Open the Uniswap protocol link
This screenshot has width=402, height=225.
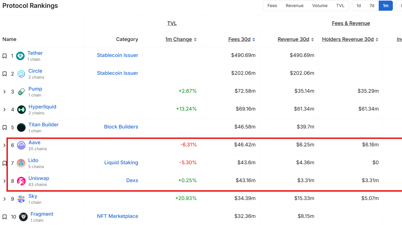click(39, 178)
